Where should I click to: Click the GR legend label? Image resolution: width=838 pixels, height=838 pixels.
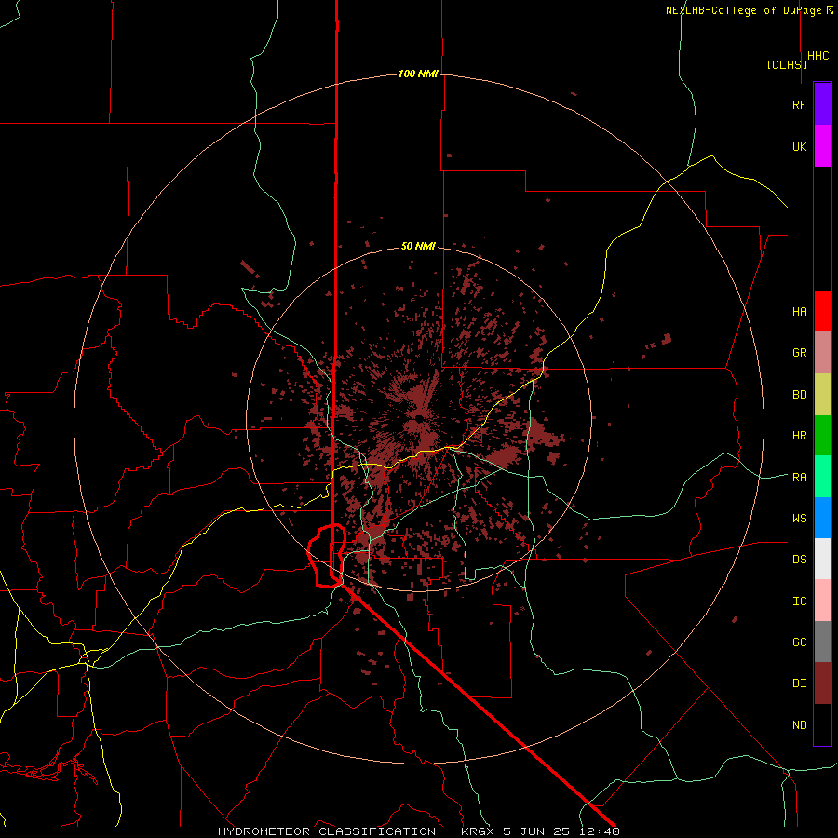pyautogui.click(x=799, y=353)
